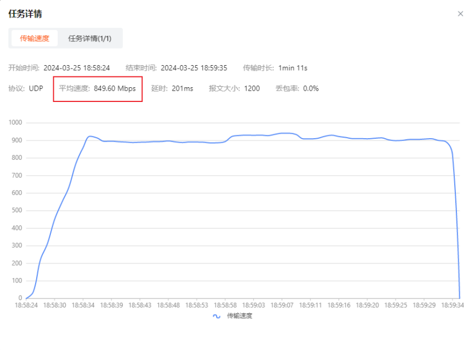Select the 平均速度 849.60 Mbps value
This screenshot has height=350, width=470.
click(x=115, y=88)
